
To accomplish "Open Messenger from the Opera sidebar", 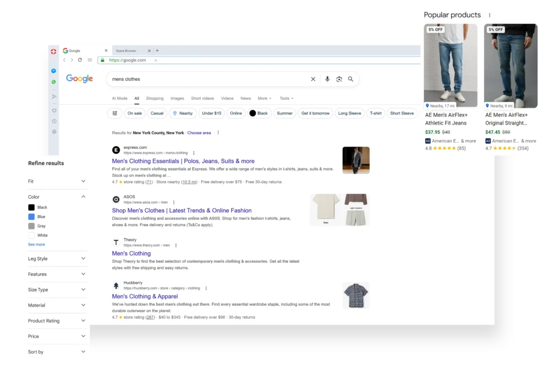I will pyautogui.click(x=54, y=71).
